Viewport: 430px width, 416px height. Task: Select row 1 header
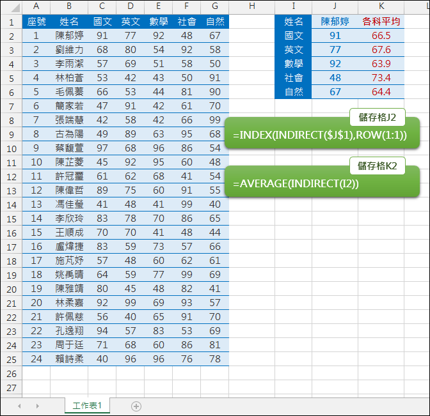(x=12, y=22)
